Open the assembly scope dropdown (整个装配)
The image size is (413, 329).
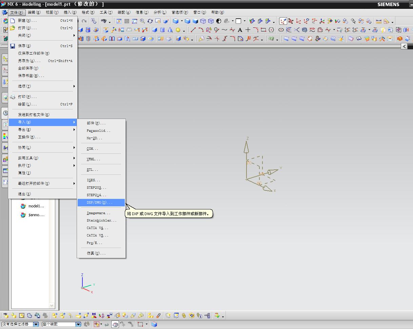click(78, 324)
